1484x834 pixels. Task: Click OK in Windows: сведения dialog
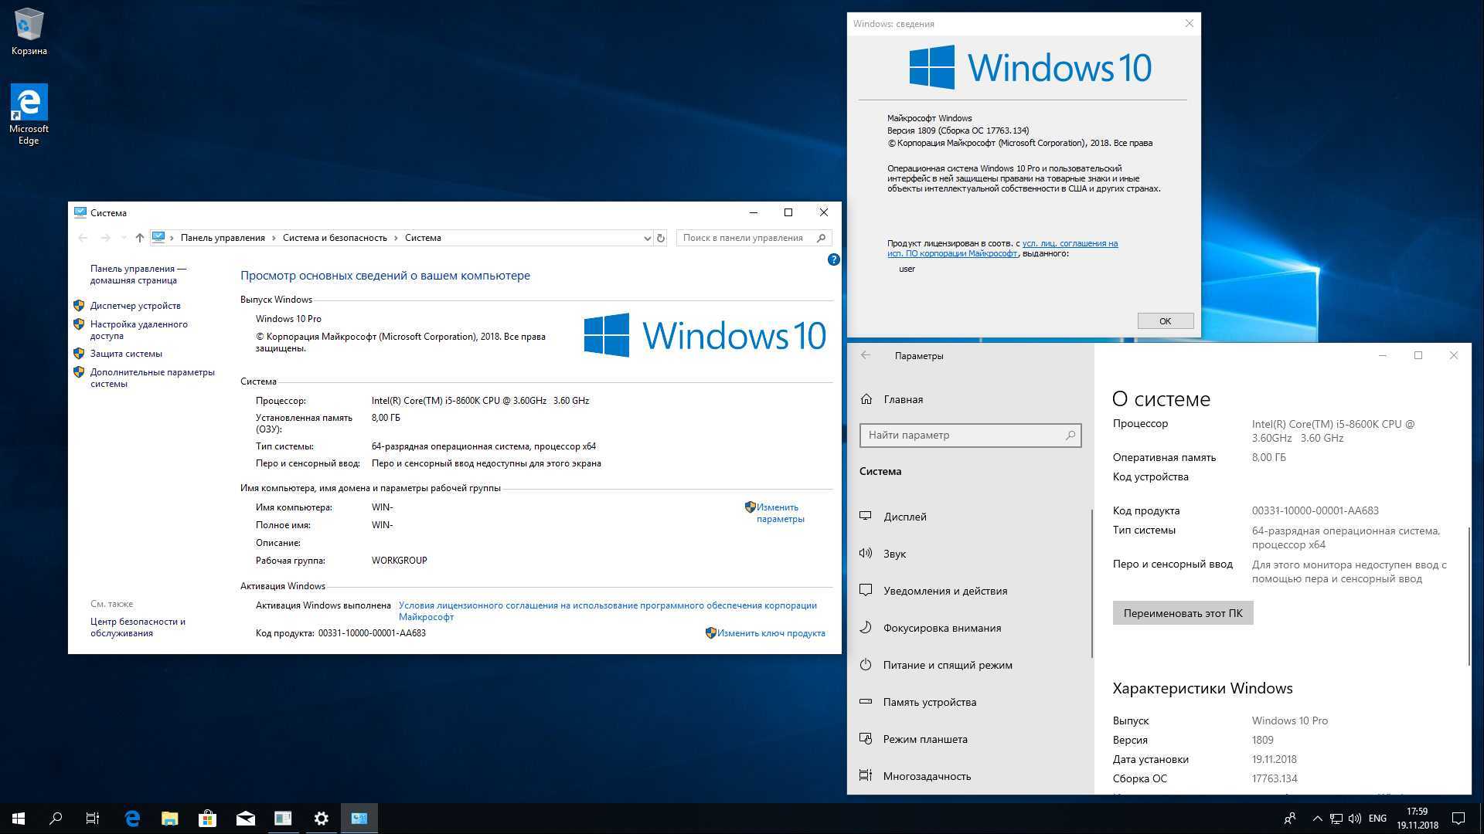click(1166, 321)
